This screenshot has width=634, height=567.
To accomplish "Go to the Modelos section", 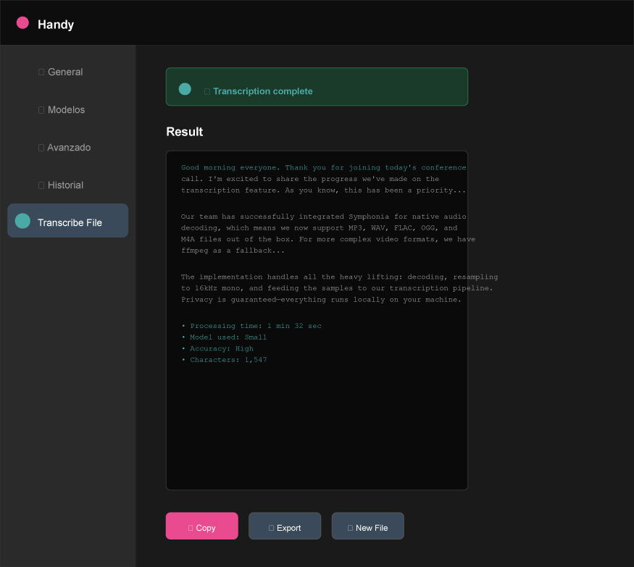I will click(x=67, y=109).
